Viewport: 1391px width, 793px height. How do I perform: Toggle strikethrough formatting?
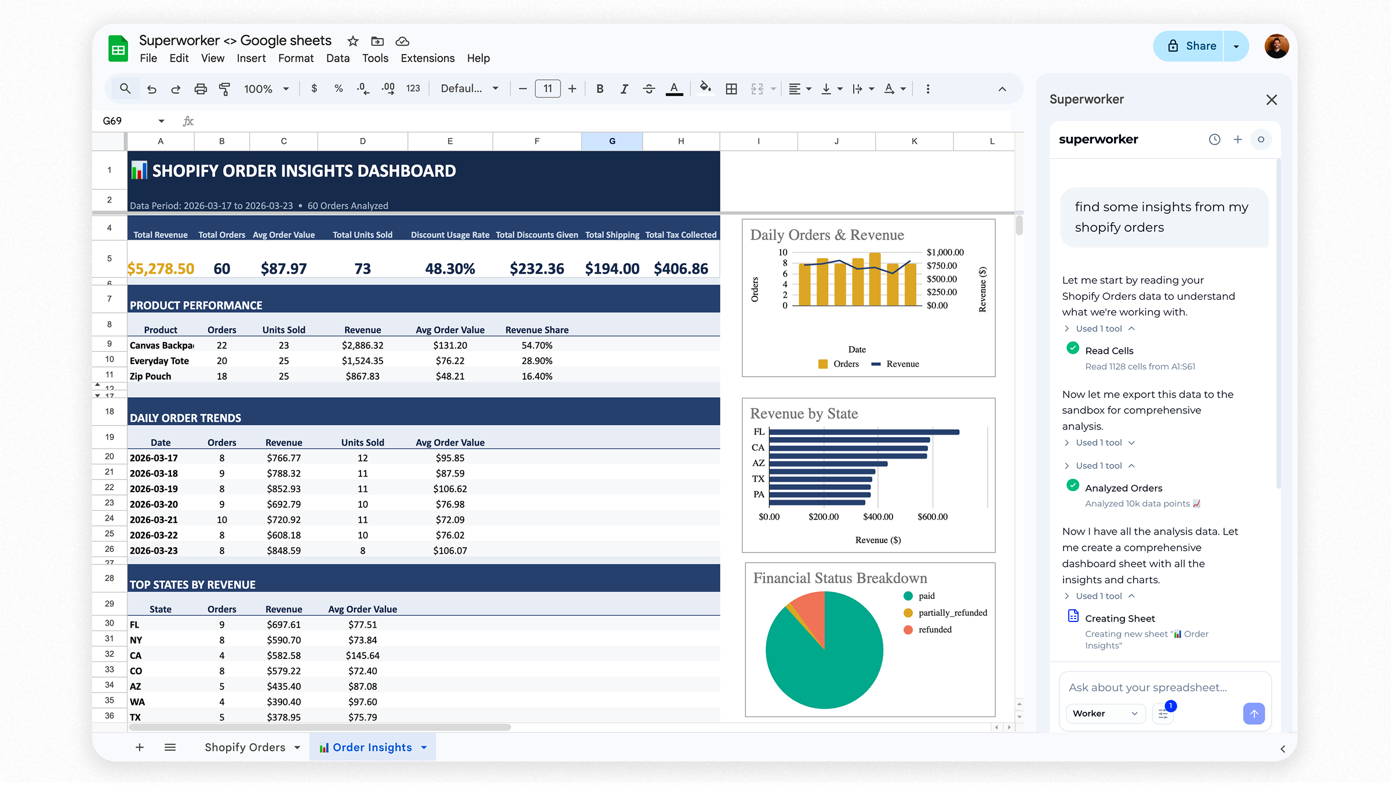(649, 88)
